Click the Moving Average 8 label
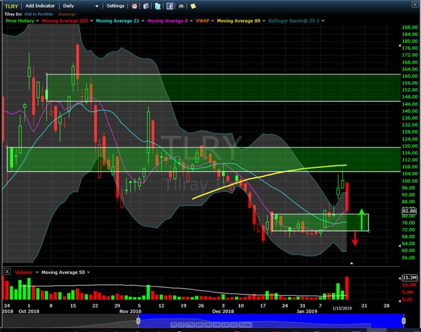The width and height of the screenshot is (421, 332). pyautogui.click(x=167, y=21)
